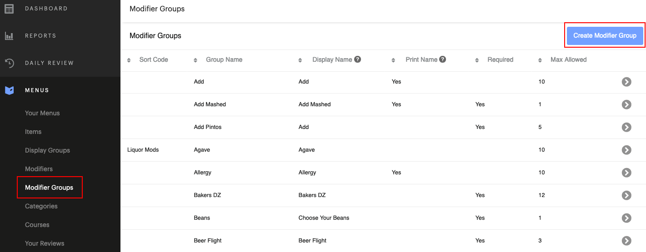
Task: Open the Categories sidebar link
Action: [41, 206]
